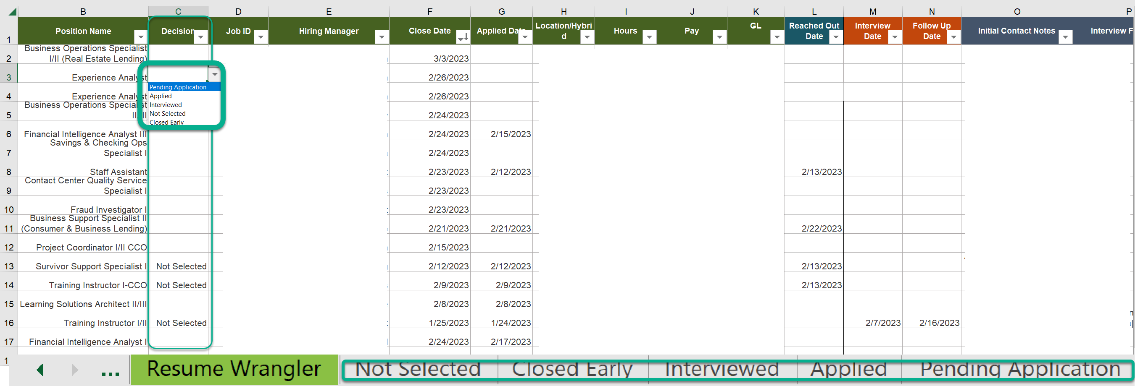Open the Hours filter dropdown

pos(649,37)
